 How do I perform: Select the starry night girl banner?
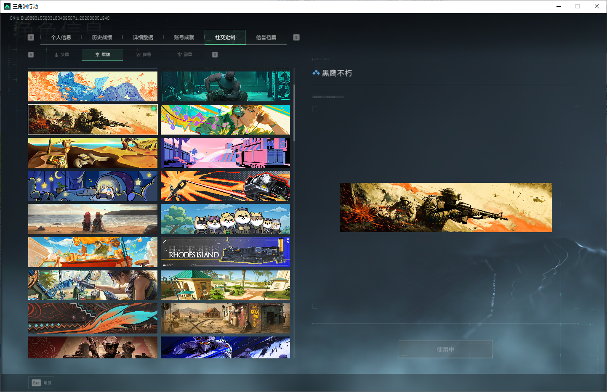coord(93,186)
